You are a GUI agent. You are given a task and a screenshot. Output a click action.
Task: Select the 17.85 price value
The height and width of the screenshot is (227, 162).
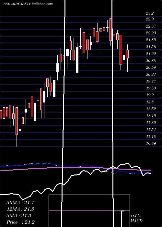click(151, 123)
